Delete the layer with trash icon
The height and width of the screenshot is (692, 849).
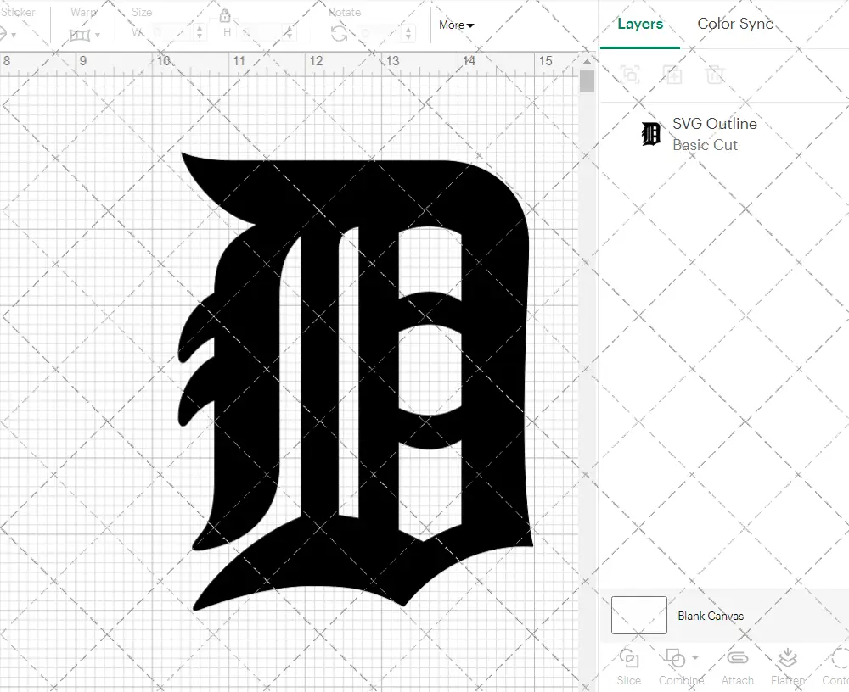(x=715, y=75)
